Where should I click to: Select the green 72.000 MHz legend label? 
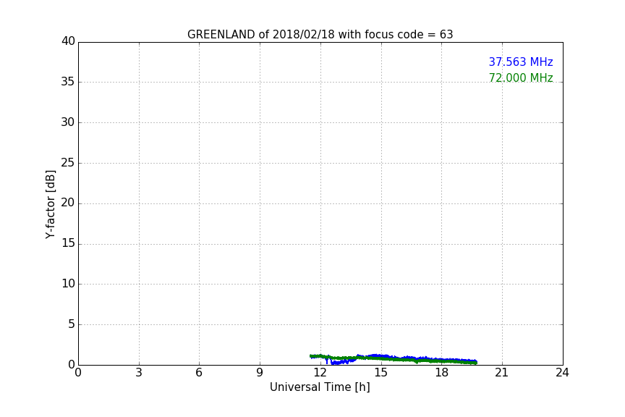click(521, 77)
